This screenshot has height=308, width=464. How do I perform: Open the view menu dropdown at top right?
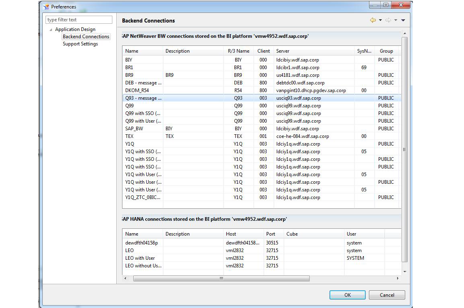coord(403,20)
